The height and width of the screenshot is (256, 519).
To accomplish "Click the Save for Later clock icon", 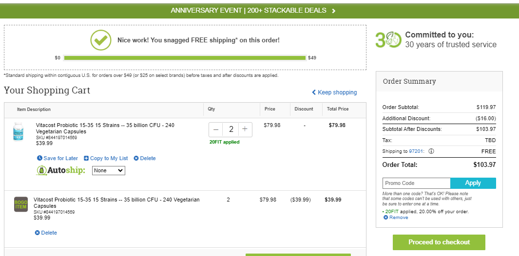I will point(40,158).
